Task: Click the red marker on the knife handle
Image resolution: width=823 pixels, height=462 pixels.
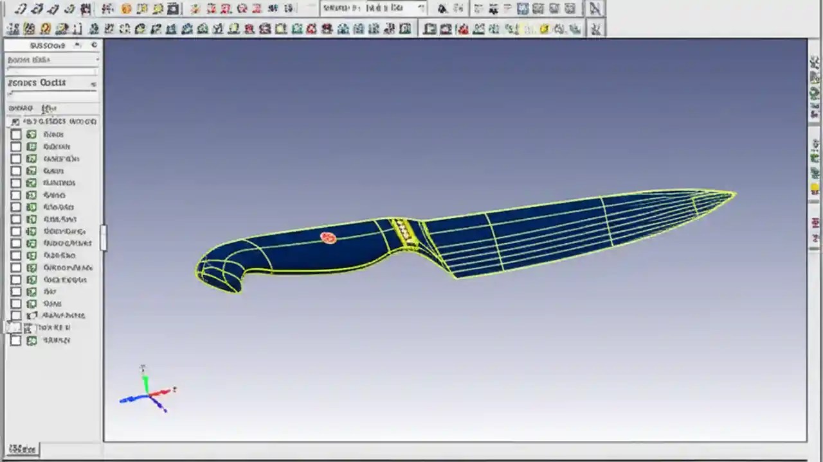Action: pyautogui.click(x=329, y=237)
